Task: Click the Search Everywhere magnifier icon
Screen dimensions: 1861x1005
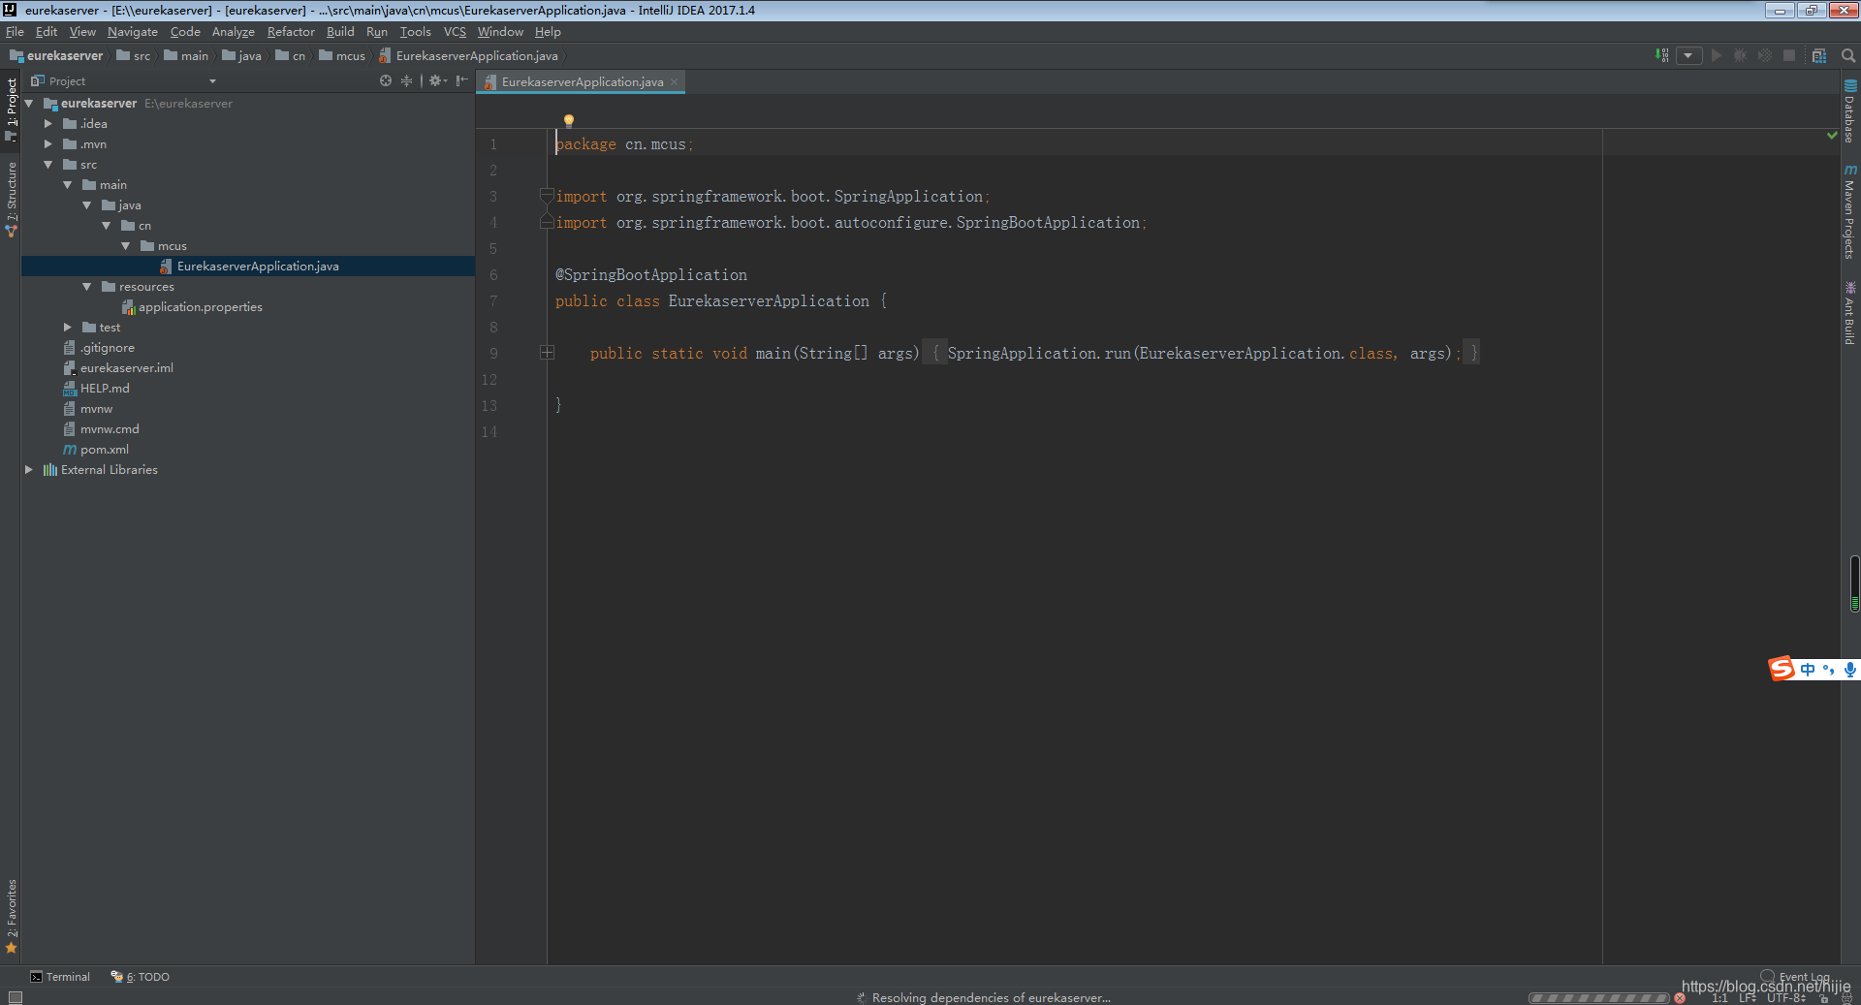Action: click(x=1848, y=55)
